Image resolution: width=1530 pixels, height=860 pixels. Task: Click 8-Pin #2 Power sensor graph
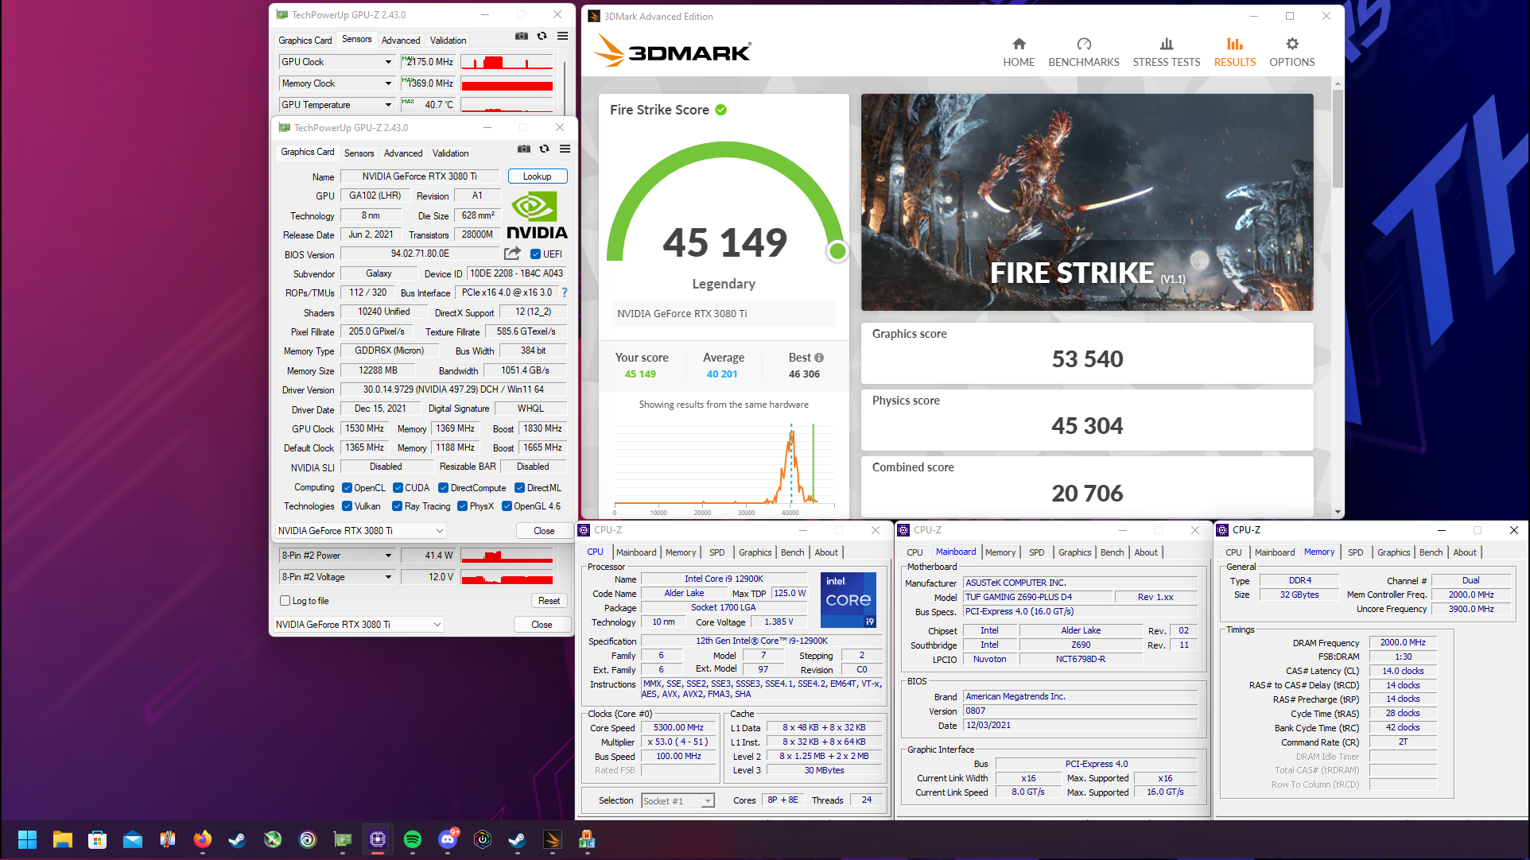[507, 556]
